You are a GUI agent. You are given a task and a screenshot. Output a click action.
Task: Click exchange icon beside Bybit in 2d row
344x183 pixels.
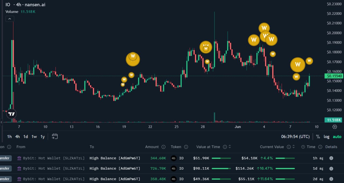pyautogui.click(x=19, y=179)
